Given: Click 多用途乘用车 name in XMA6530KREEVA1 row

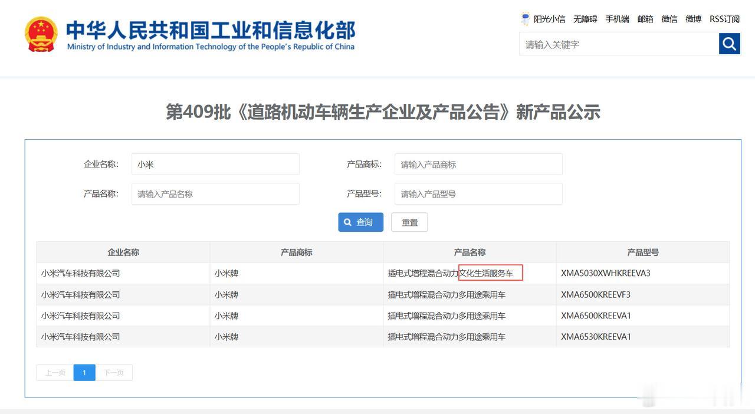Looking at the screenshot, I should (x=447, y=337).
